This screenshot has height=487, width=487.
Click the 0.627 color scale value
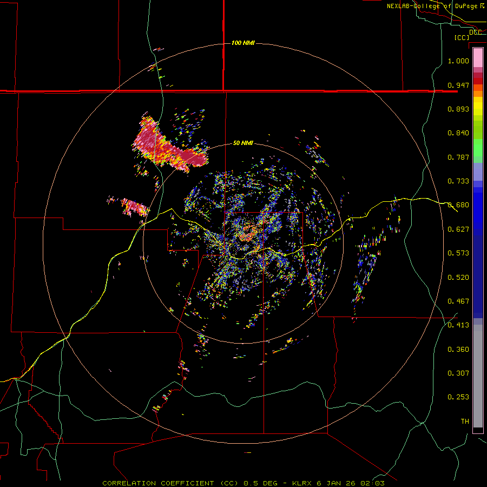coord(458,229)
